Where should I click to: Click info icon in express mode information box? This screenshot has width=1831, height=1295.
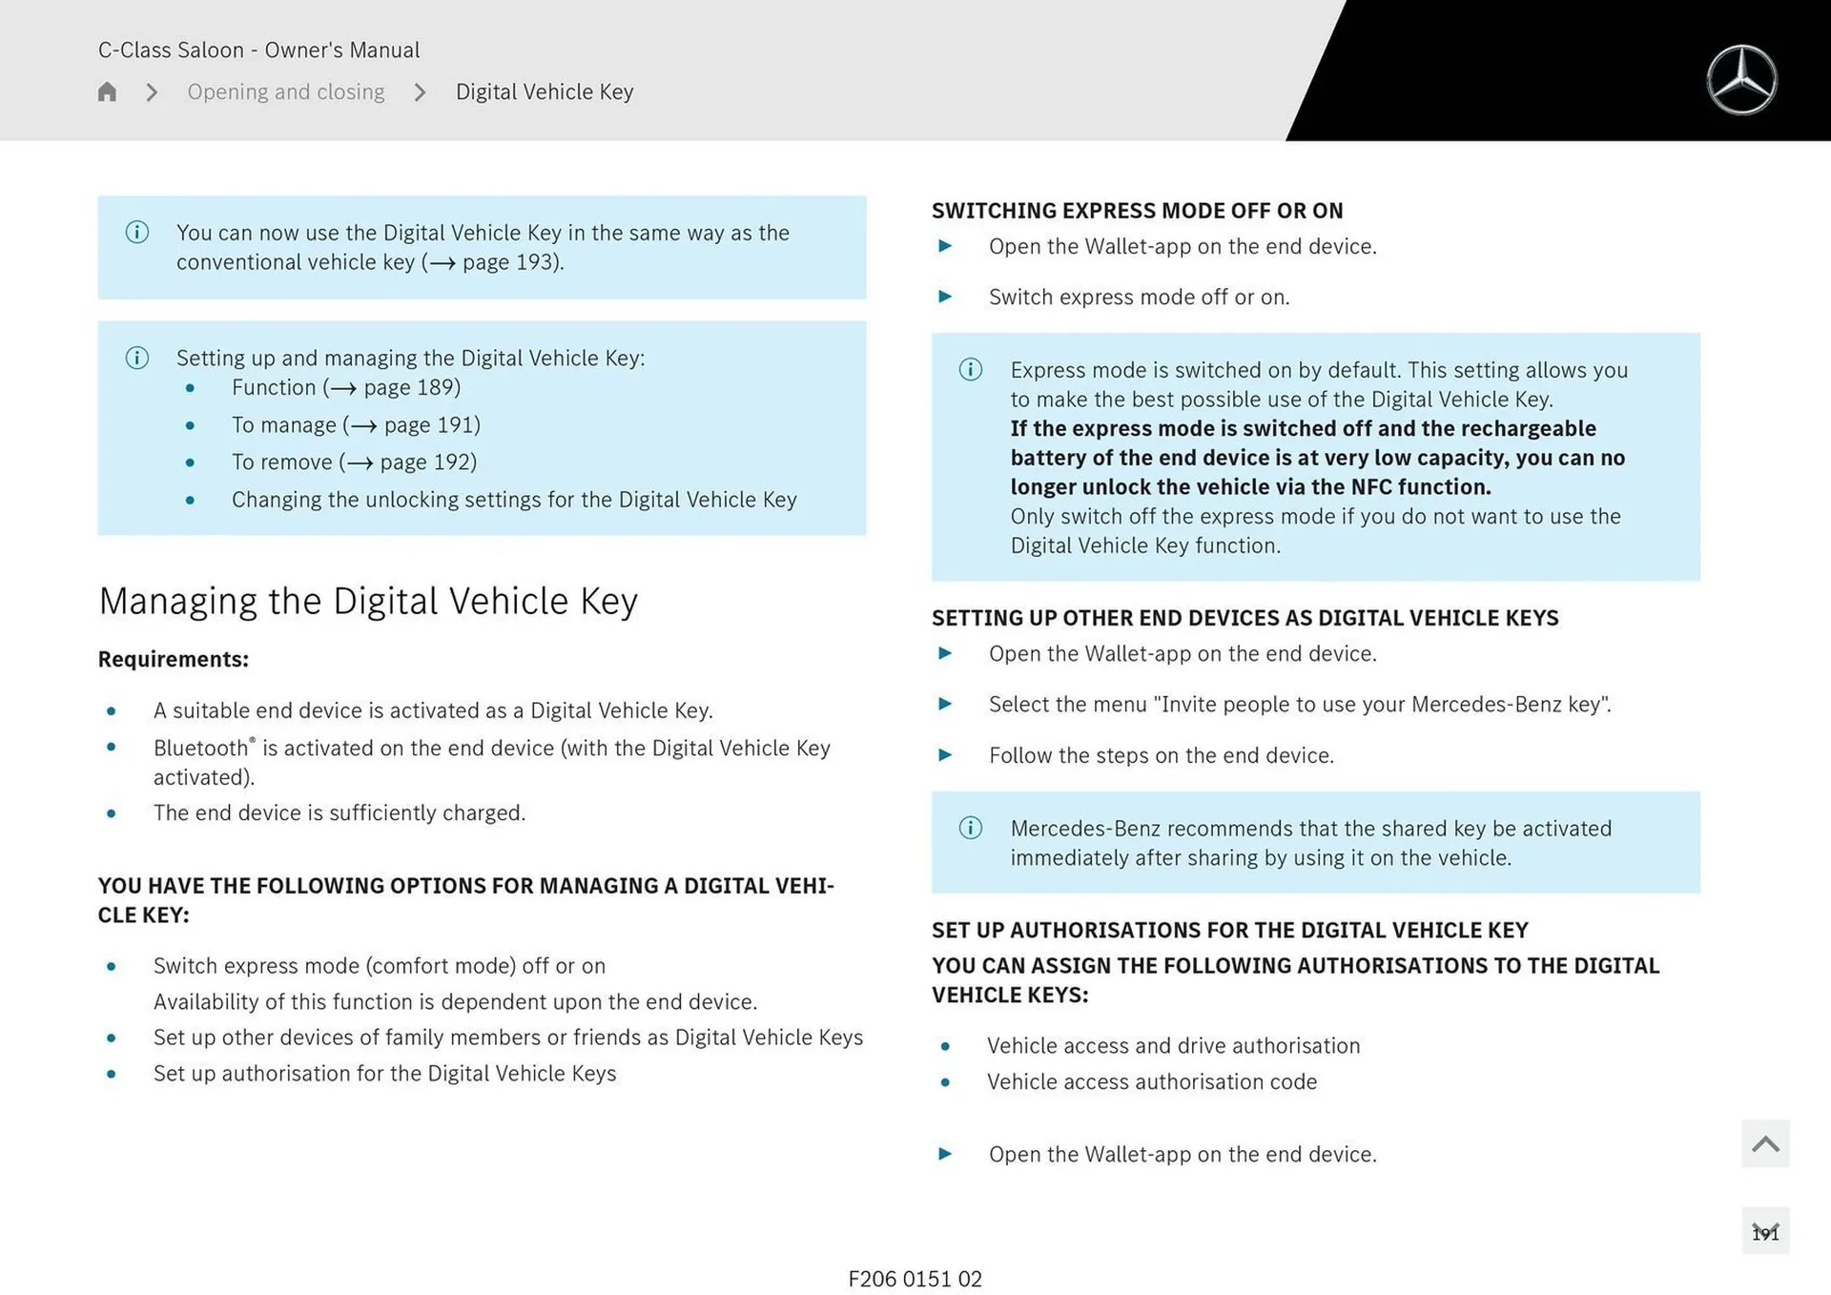[971, 370]
